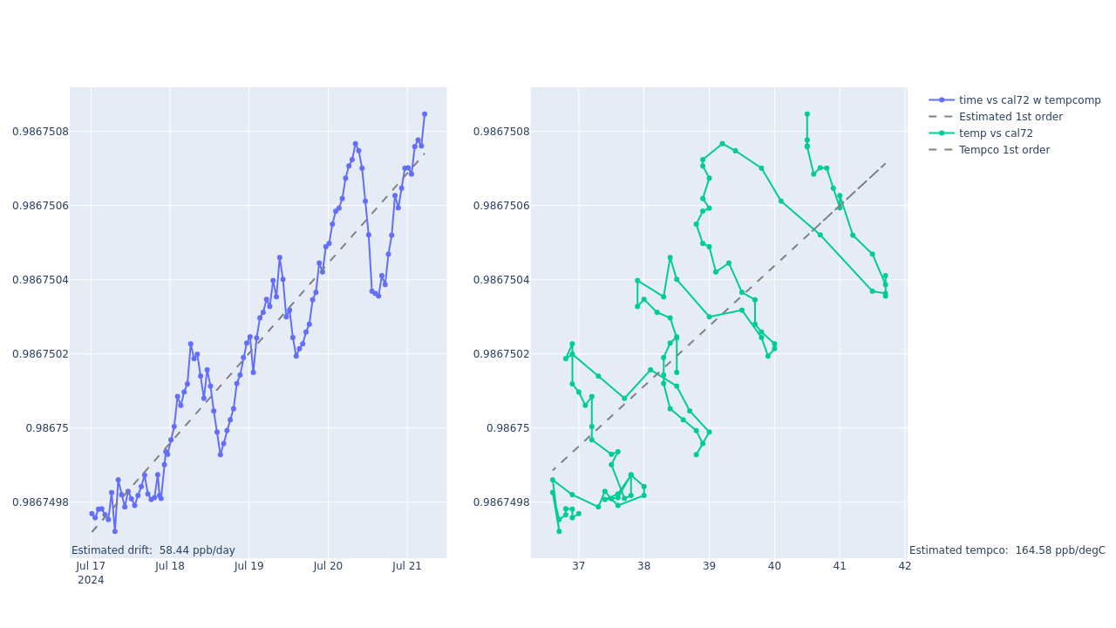Click the '37' temperature axis tick label

coord(578,566)
